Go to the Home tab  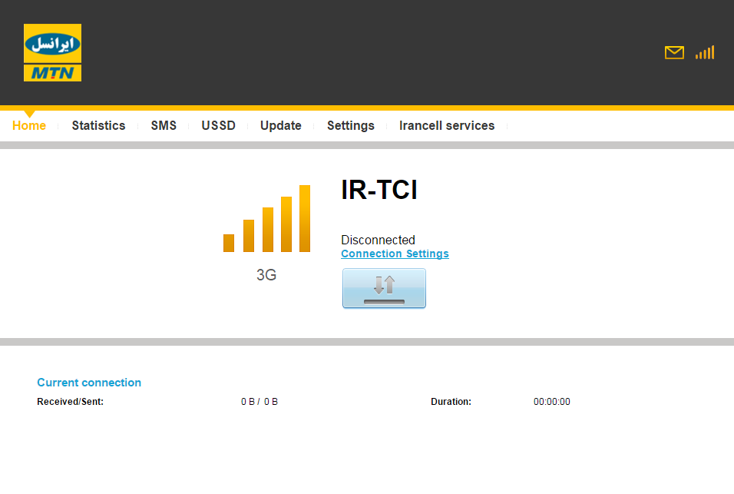pos(29,125)
